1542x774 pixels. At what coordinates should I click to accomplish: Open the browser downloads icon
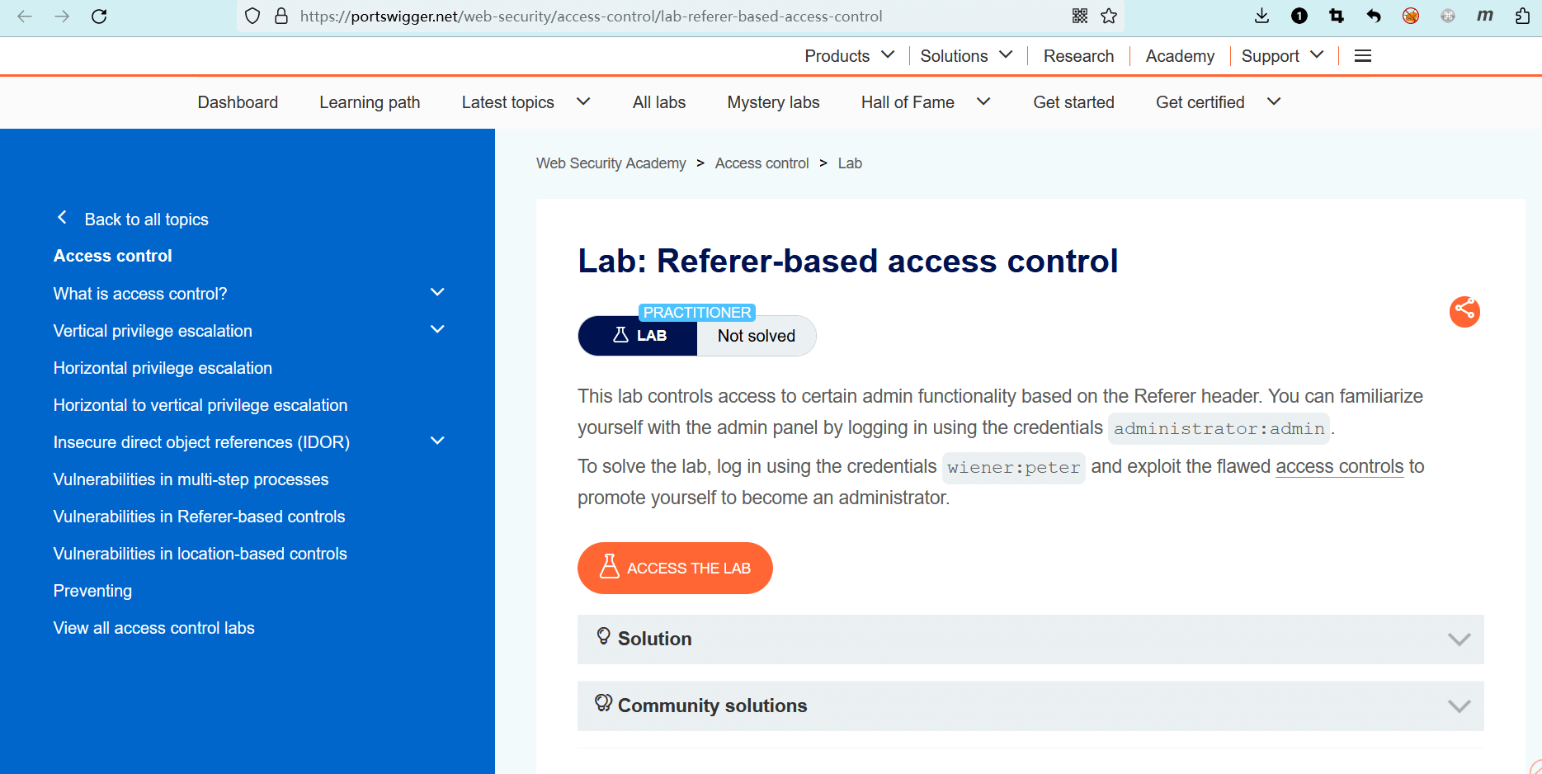point(1261,16)
